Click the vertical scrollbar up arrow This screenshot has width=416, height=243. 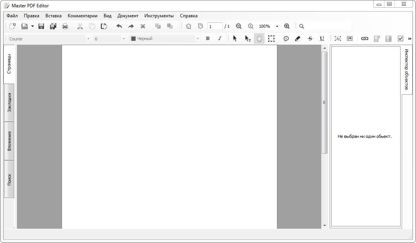tap(324, 48)
